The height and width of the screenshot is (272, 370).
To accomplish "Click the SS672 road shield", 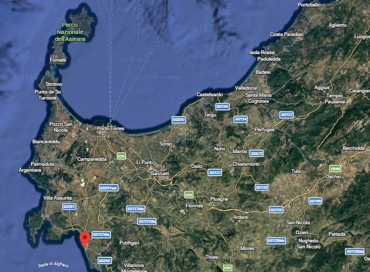I will click(256, 153).
